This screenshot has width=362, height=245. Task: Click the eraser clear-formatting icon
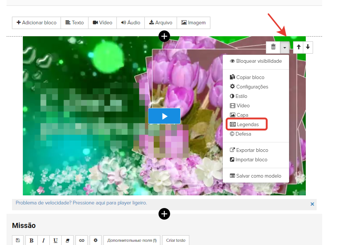[x=67, y=240]
